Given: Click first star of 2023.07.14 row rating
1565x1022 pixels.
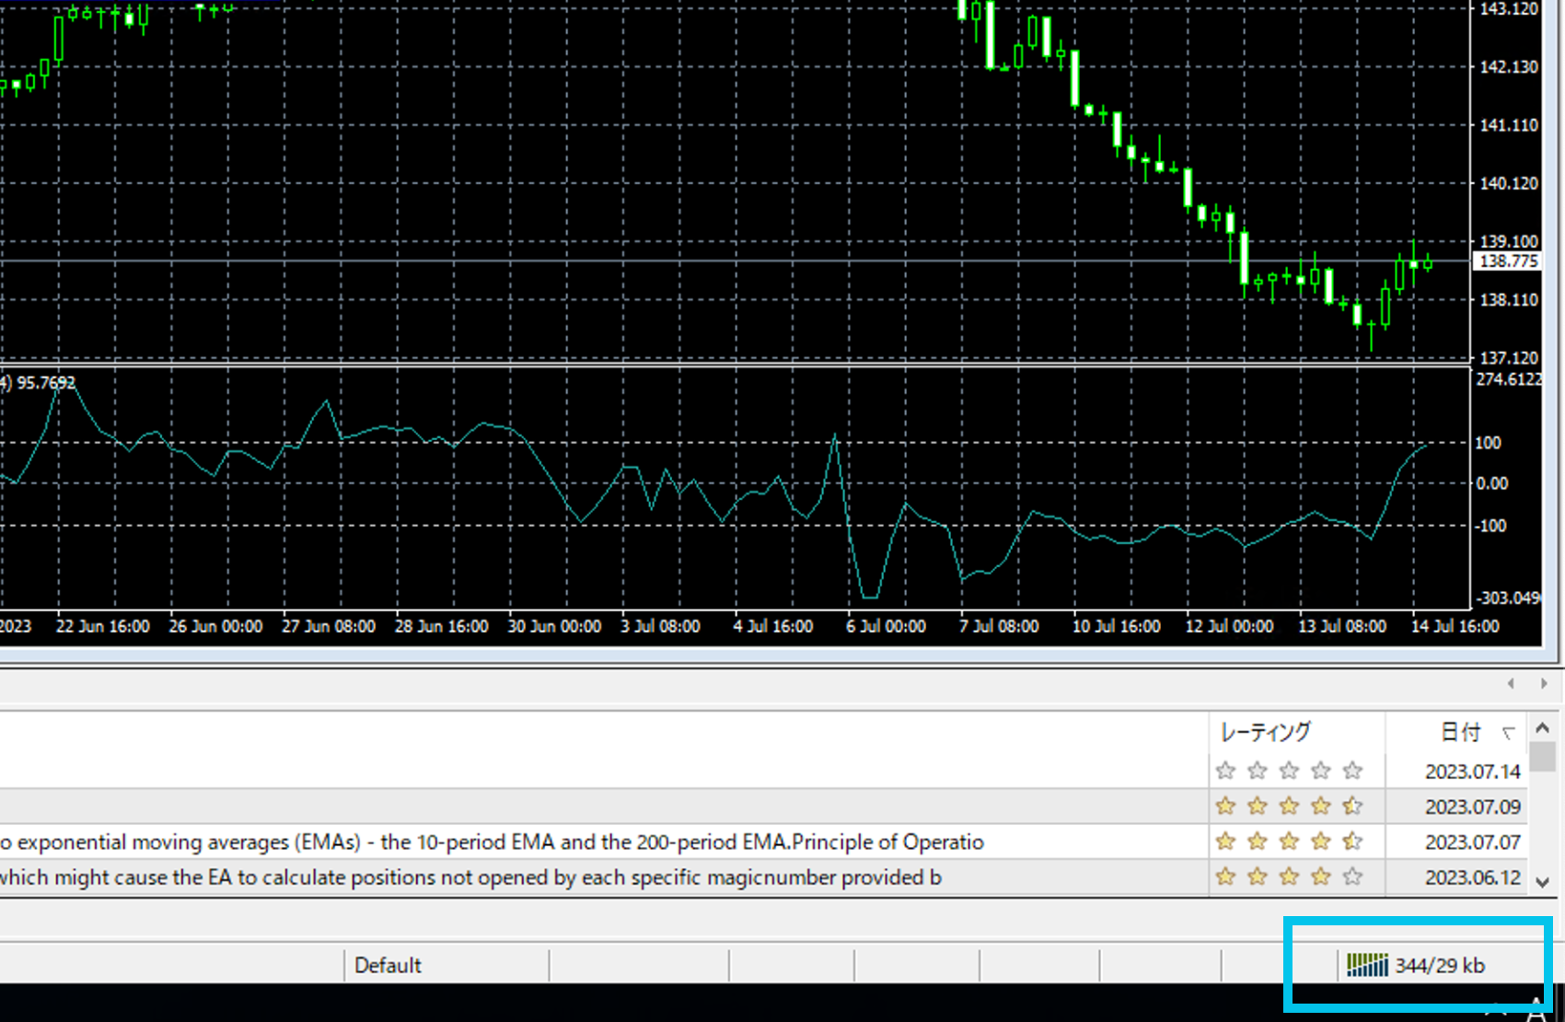Looking at the screenshot, I should [1225, 771].
